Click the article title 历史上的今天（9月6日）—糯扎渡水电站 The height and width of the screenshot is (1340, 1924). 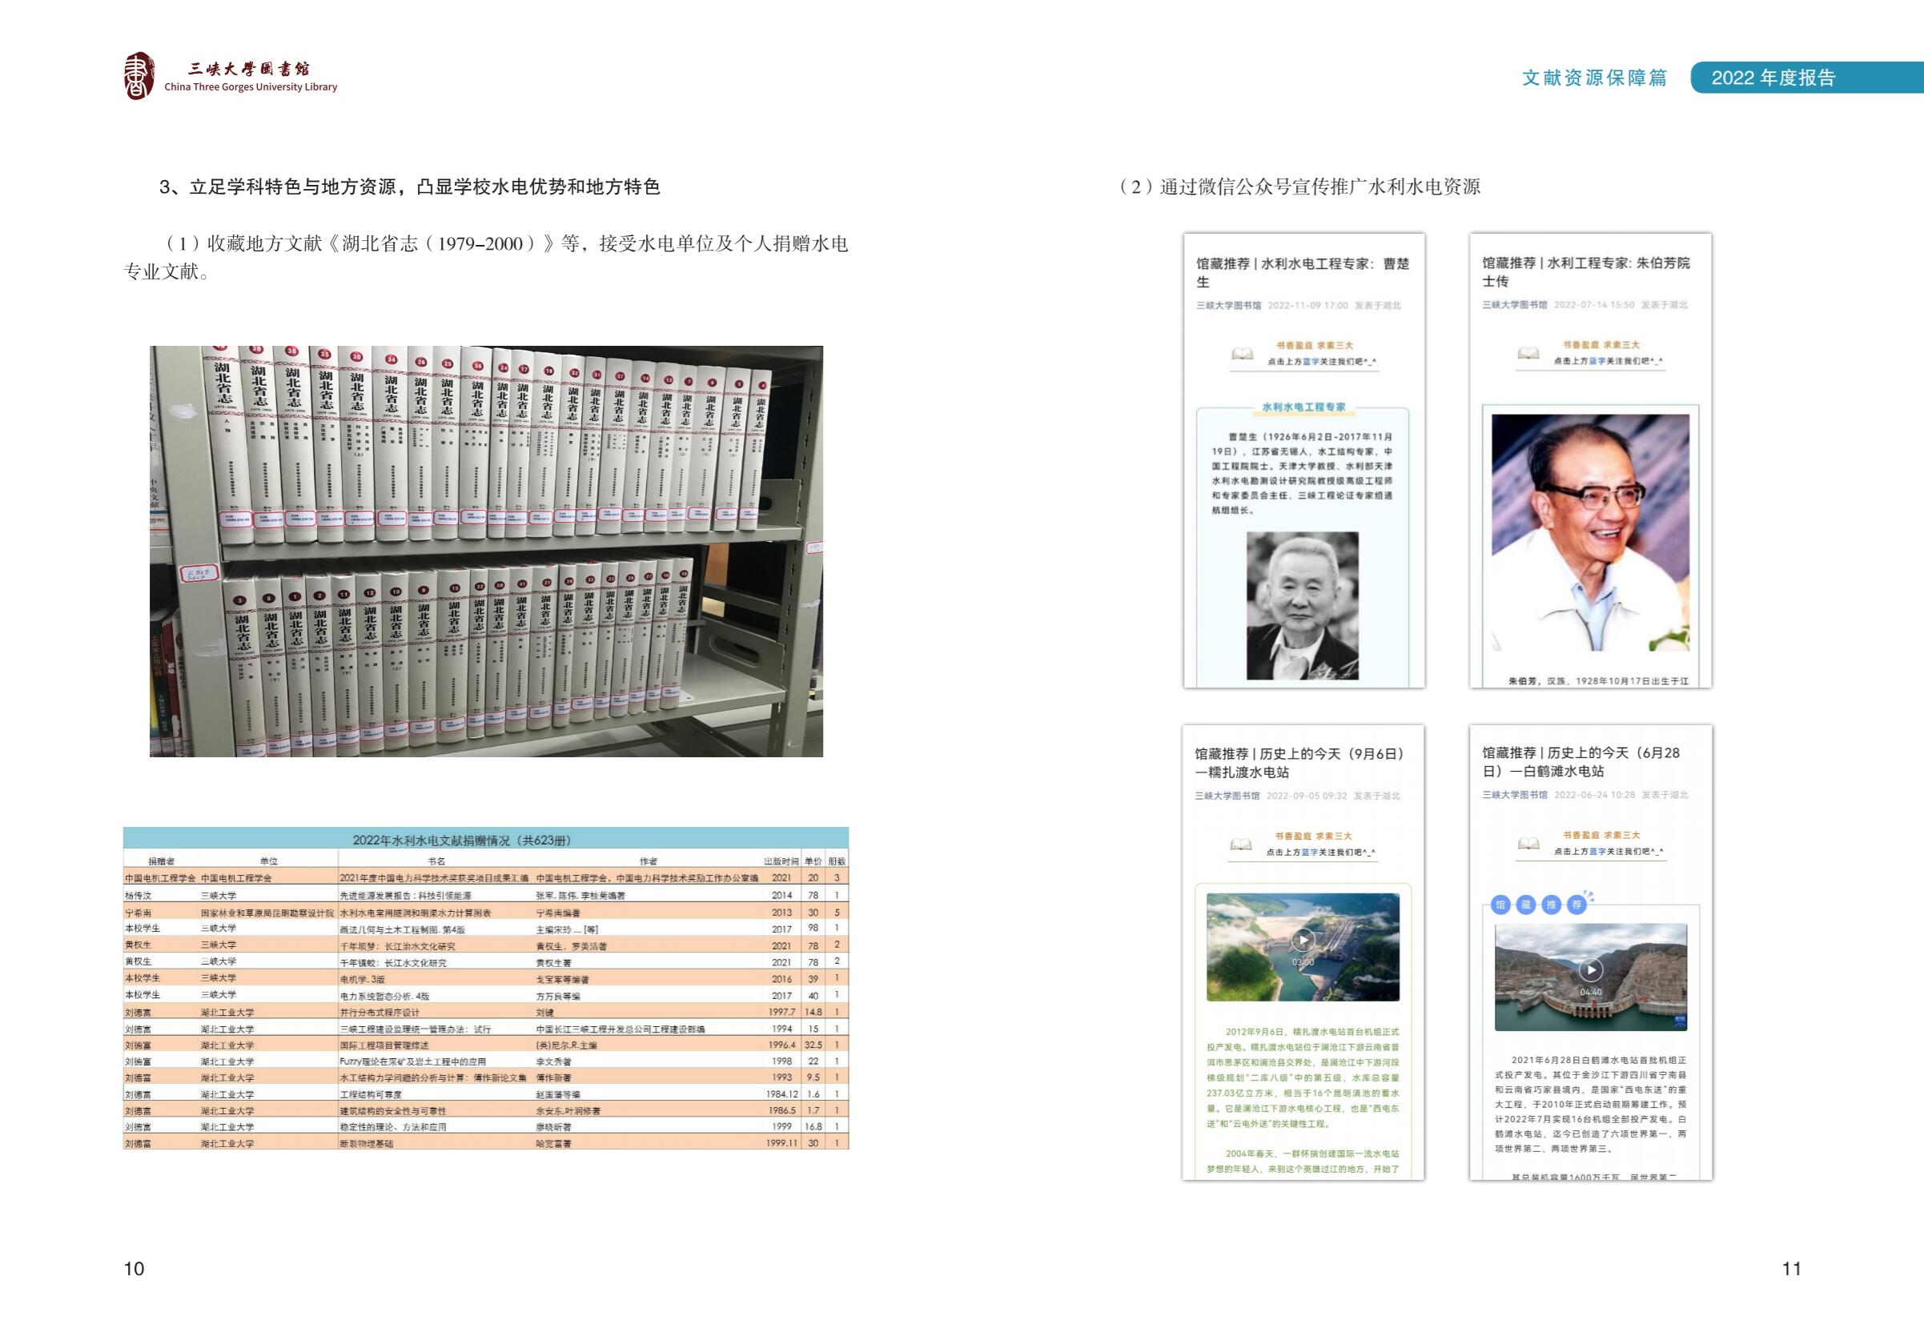(1299, 763)
